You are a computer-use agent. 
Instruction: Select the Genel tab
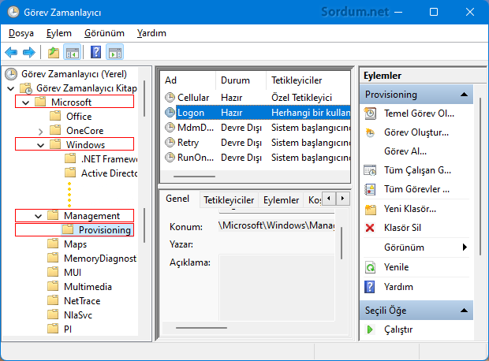pos(177,199)
